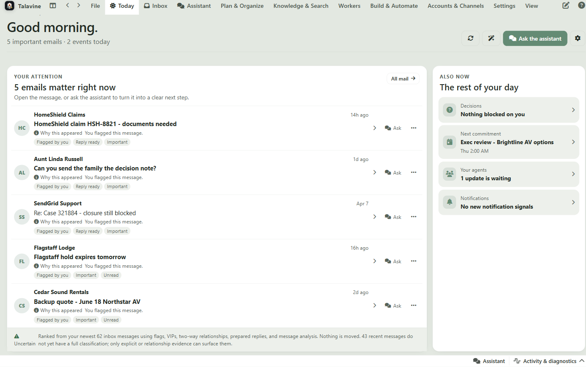Viewport: 586px width, 370px height.
Task: Open the Workers menu
Action: click(349, 6)
